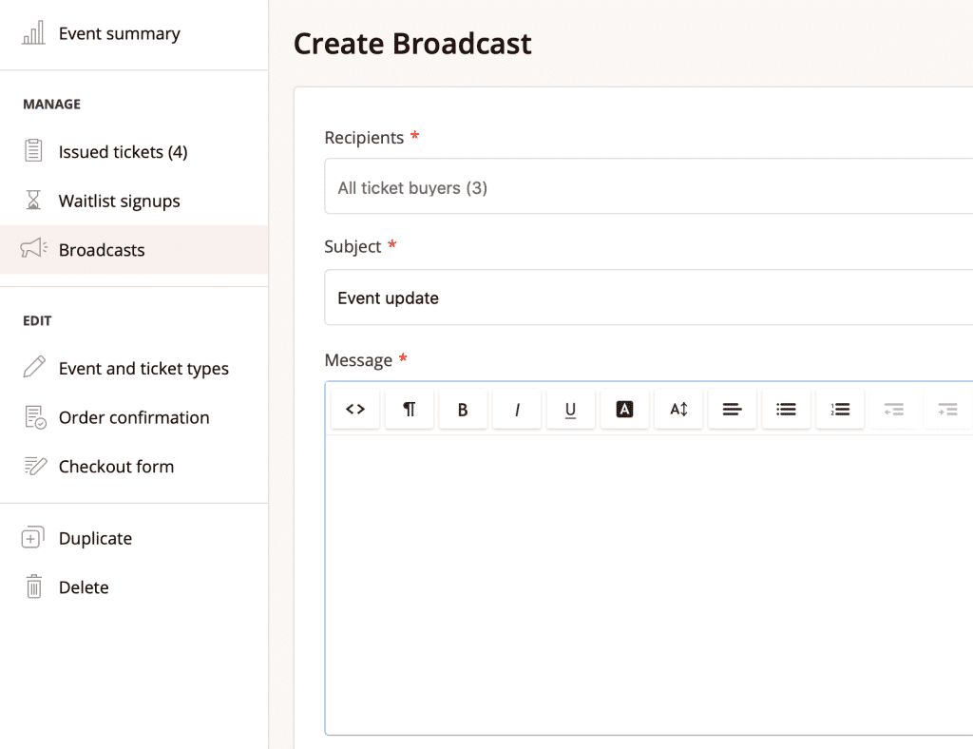
Task: Click the Waitlist hourglass icon
Action: coord(33,200)
